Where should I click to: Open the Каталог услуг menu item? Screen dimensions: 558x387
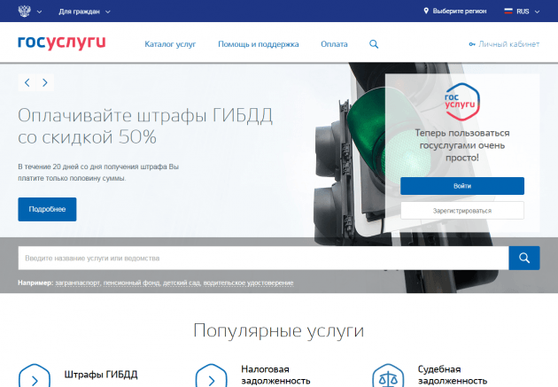point(170,43)
